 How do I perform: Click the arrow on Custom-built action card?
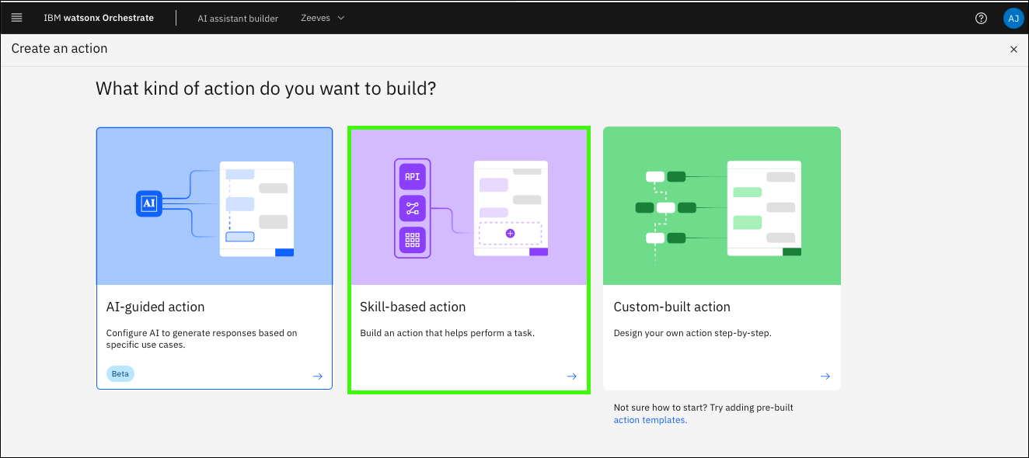tap(825, 376)
